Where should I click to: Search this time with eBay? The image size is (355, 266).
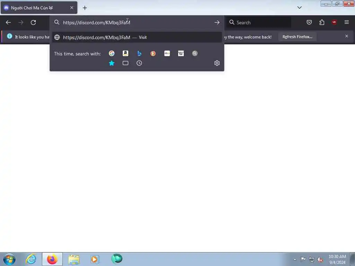tap(167, 53)
